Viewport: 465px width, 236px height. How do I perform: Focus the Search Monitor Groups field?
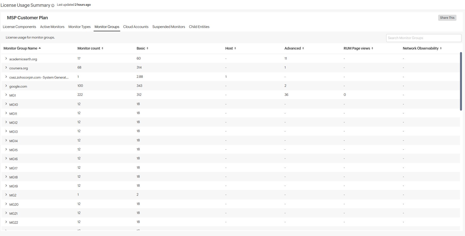pos(423,38)
